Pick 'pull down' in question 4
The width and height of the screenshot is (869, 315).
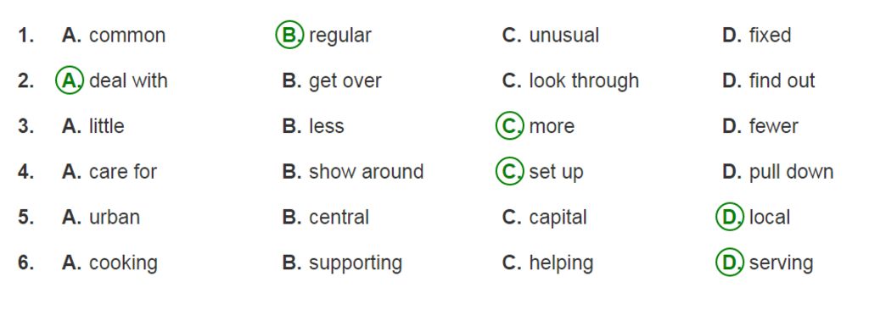click(x=777, y=172)
